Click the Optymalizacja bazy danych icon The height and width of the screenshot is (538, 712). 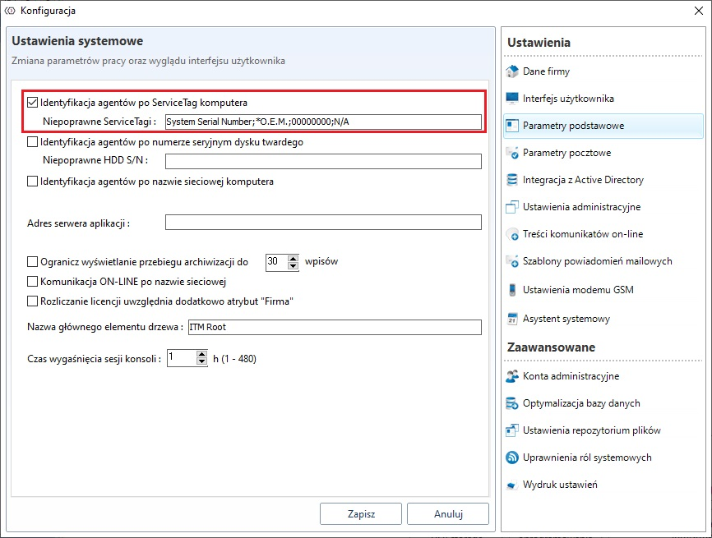point(512,403)
